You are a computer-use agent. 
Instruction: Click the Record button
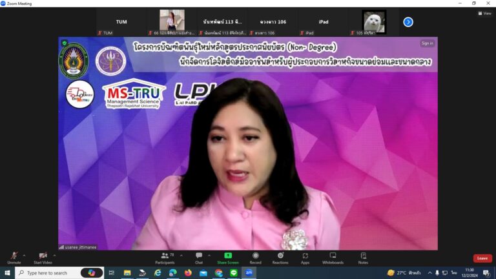[256, 258]
